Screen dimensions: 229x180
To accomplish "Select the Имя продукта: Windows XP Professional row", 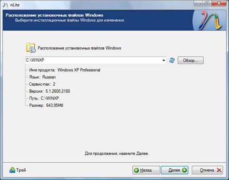I will point(65,70).
